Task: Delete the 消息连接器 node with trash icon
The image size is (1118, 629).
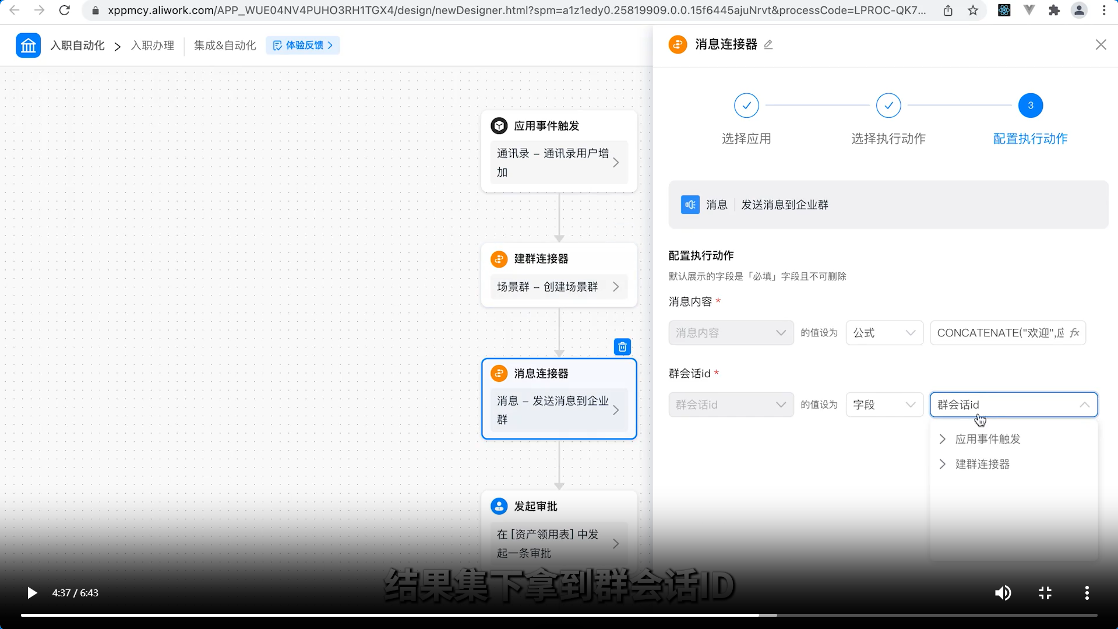Action: pyautogui.click(x=622, y=347)
